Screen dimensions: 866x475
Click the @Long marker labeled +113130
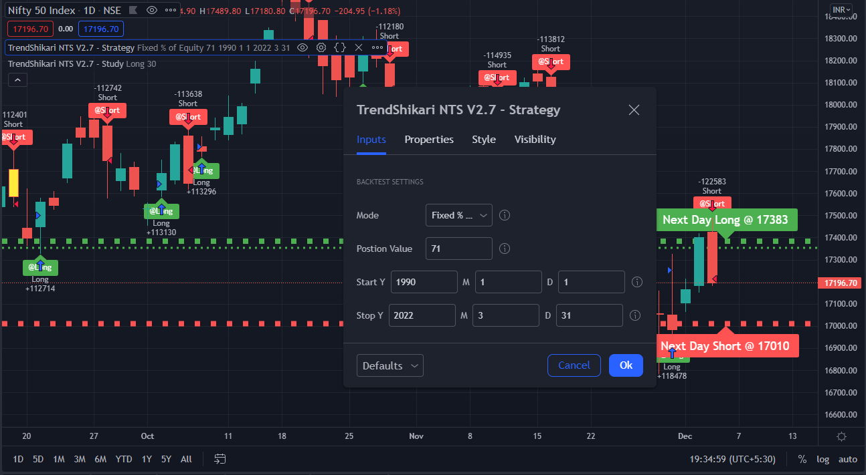pos(161,211)
